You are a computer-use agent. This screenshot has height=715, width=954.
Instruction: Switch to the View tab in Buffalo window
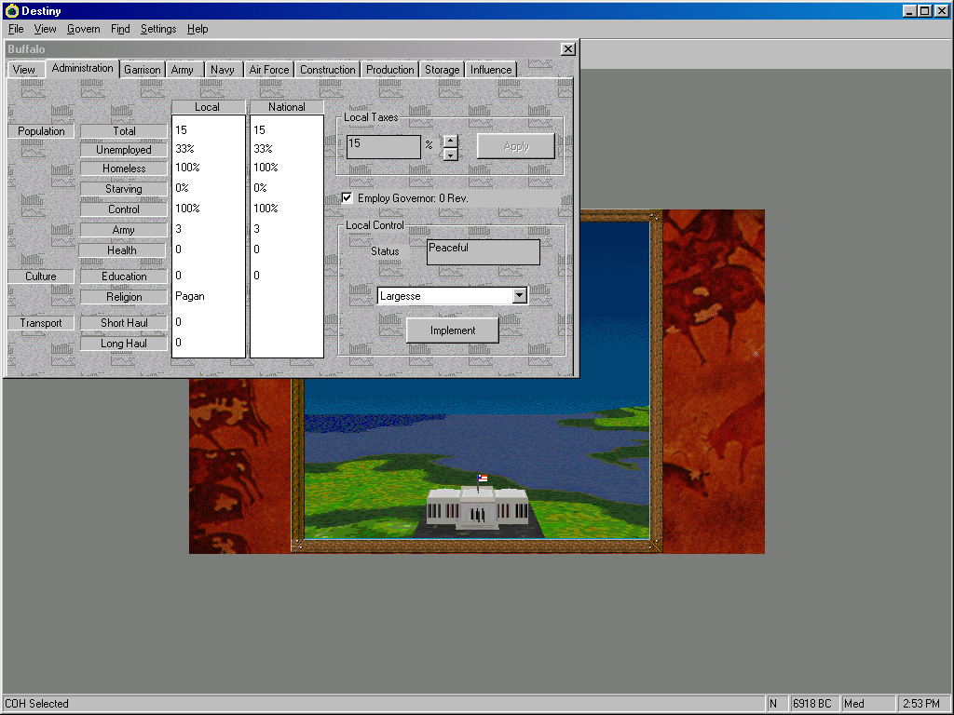[24, 69]
